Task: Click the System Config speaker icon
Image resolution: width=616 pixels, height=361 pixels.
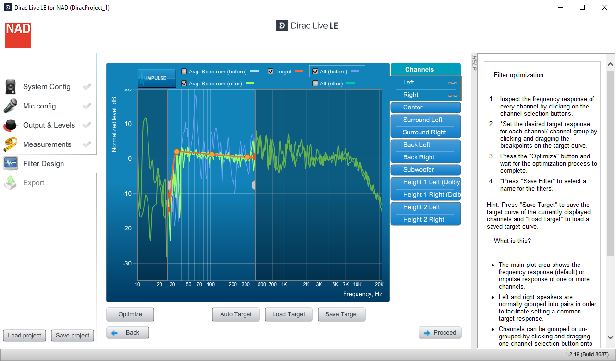Action: [x=11, y=87]
